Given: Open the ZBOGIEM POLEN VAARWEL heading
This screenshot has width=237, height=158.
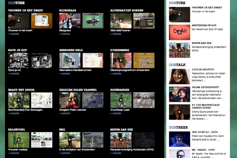Looking at the screenshot, I should tap(78, 90).
